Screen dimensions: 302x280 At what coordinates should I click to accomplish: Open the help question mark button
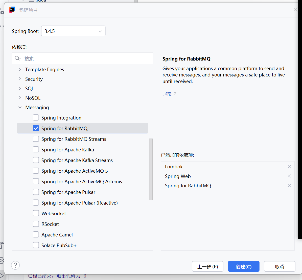(x=15, y=265)
